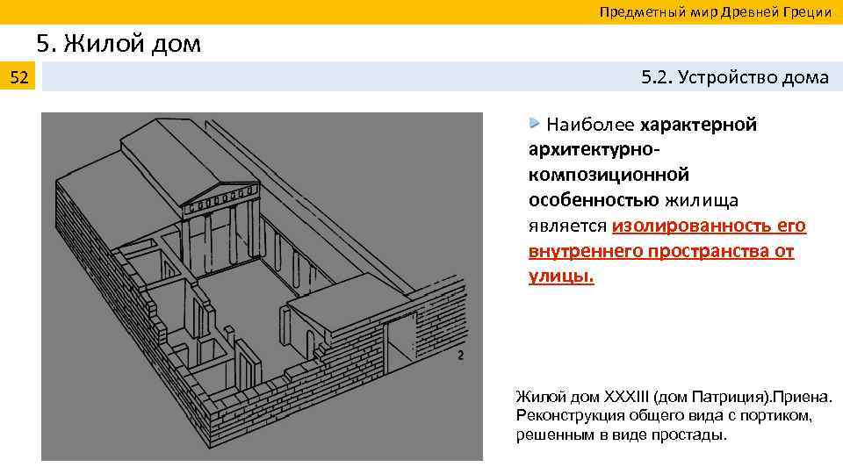Click the header text "Предметный мир Древней Греции"

pyautogui.click(x=715, y=11)
